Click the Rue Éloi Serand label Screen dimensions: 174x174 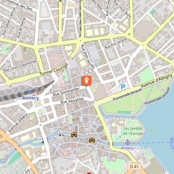pos(116,43)
